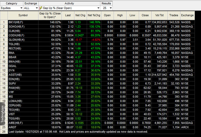This screenshot has height=137, width=201.
Task: Select the TGS(HB) symbol
Action: coord(14,118)
